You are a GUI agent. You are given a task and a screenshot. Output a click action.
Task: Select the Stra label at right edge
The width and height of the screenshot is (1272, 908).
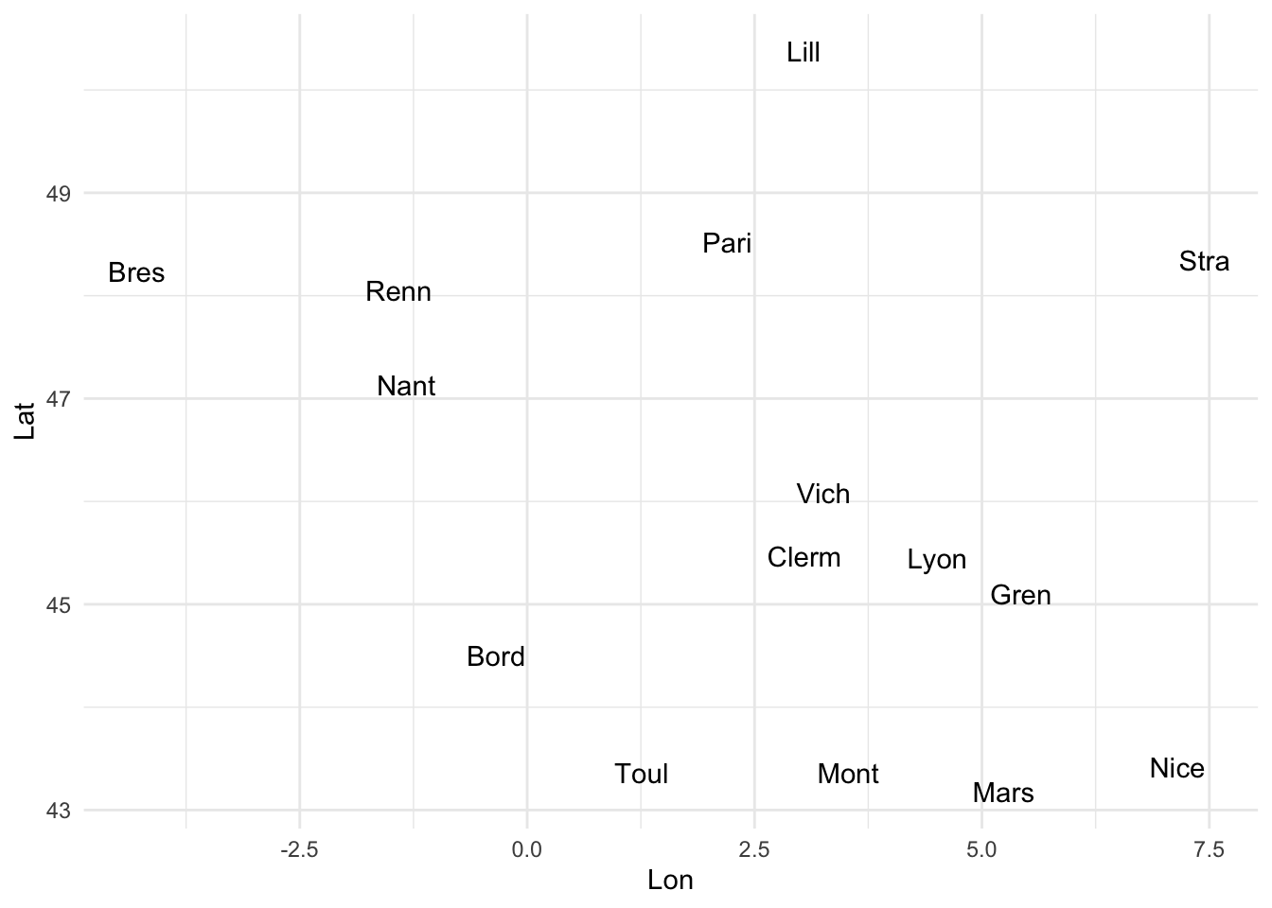pyautogui.click(x=1204, y=261)
